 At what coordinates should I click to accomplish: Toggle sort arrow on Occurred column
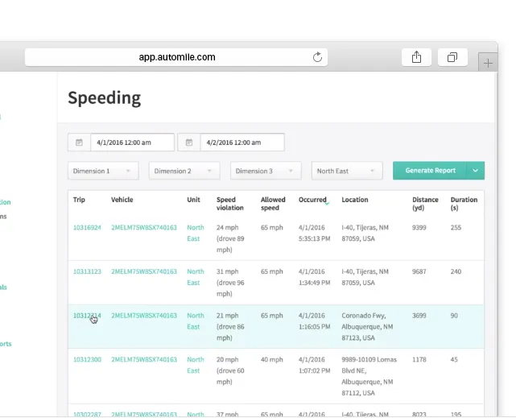click(327, 204)
